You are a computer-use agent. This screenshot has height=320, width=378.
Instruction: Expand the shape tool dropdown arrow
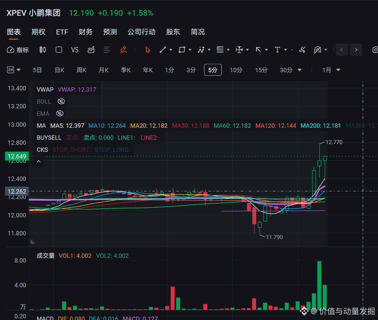click(x=190, y=50)
